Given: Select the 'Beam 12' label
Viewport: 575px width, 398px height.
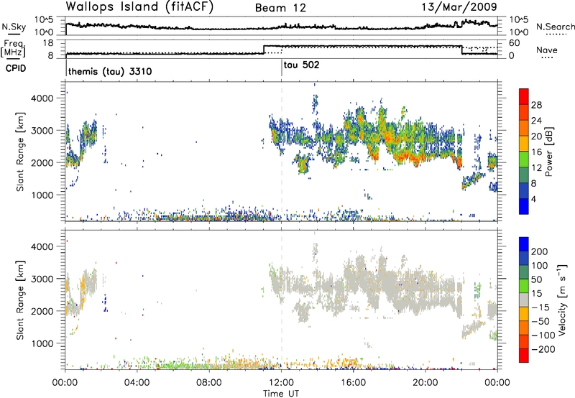Looking at the screenshot, I should pos(280,8).
